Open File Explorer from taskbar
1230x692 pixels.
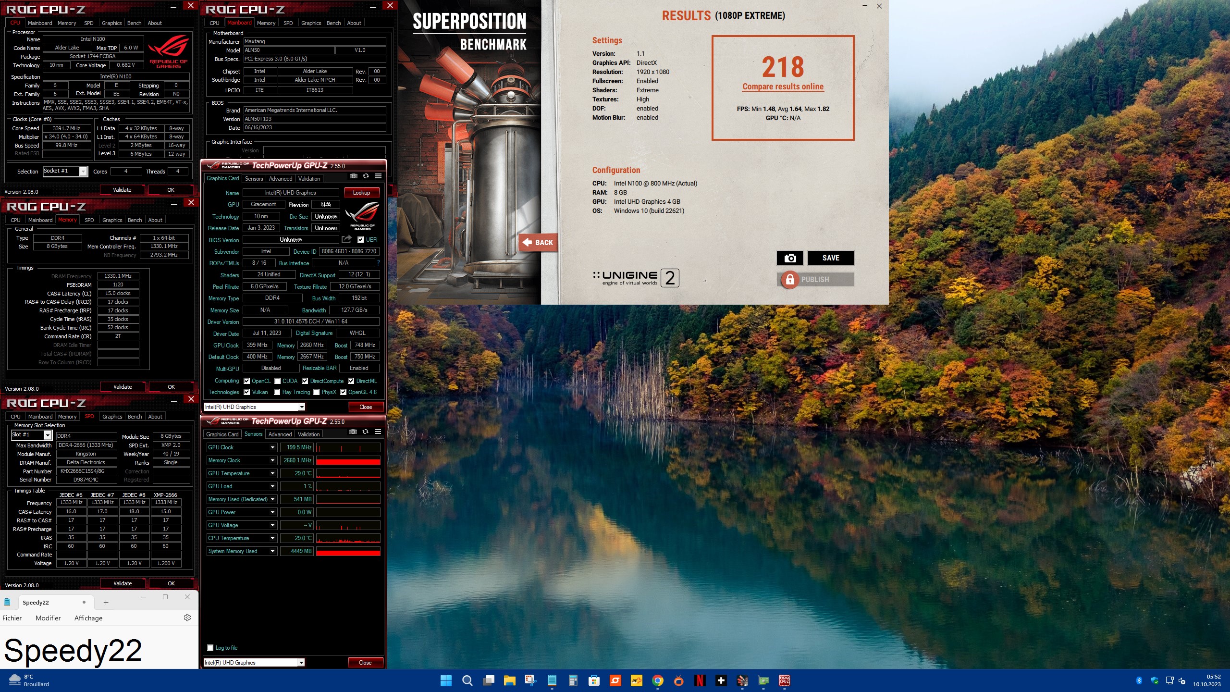tap(510, 680)
